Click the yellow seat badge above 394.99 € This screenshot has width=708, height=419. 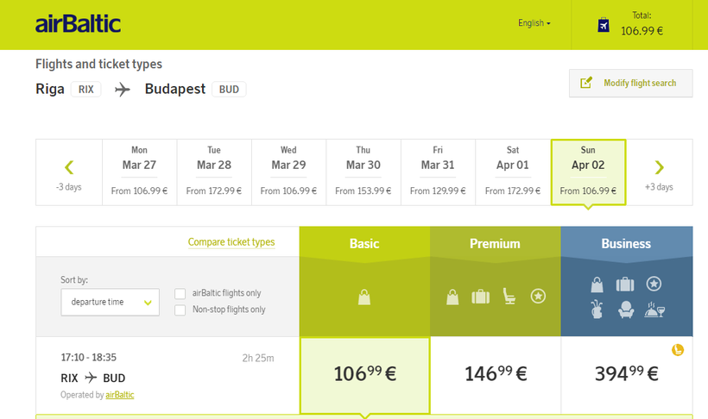tap(678, 350)
